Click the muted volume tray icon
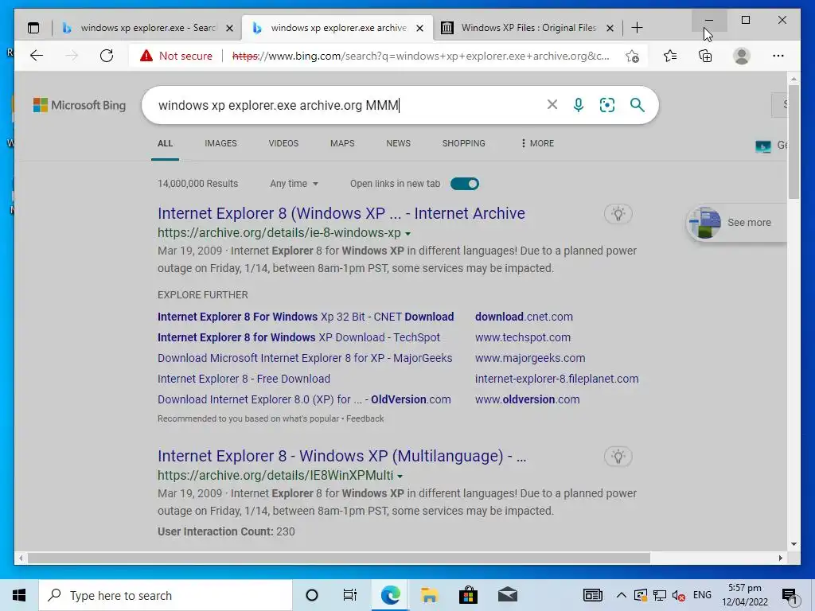The image size is (815, 611). click(678, 595)
